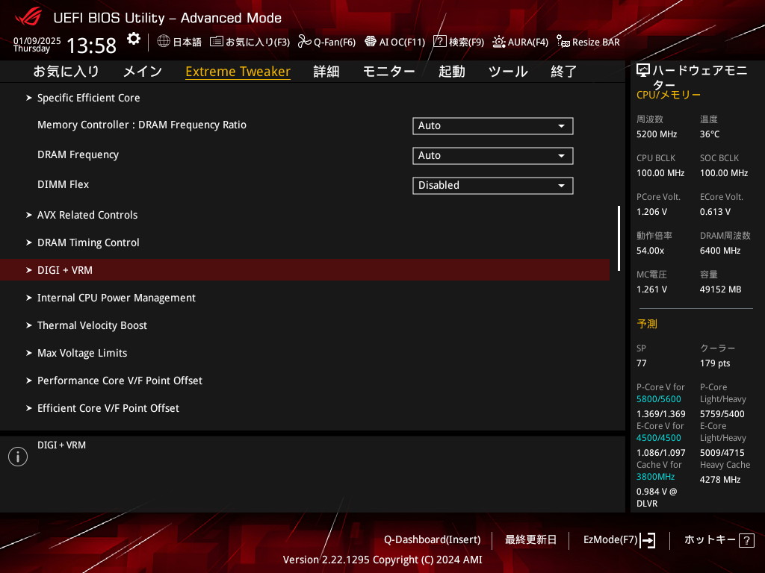Open Q-Fan control via fan icon
765x573 pixels.
pos(304,42)
